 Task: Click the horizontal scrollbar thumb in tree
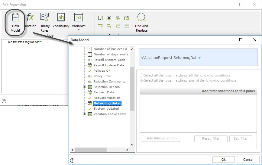[x=91, y=150]
